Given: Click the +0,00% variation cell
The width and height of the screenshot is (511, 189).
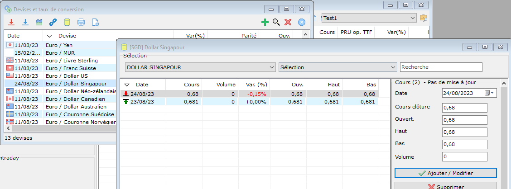Looking at the screenshot, I should (x=256, y=102).
